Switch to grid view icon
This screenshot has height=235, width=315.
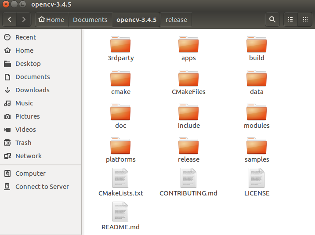click(305, 19)
